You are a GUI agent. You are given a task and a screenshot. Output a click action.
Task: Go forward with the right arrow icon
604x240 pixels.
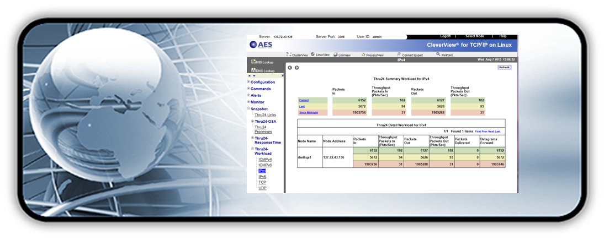[296, 68]
